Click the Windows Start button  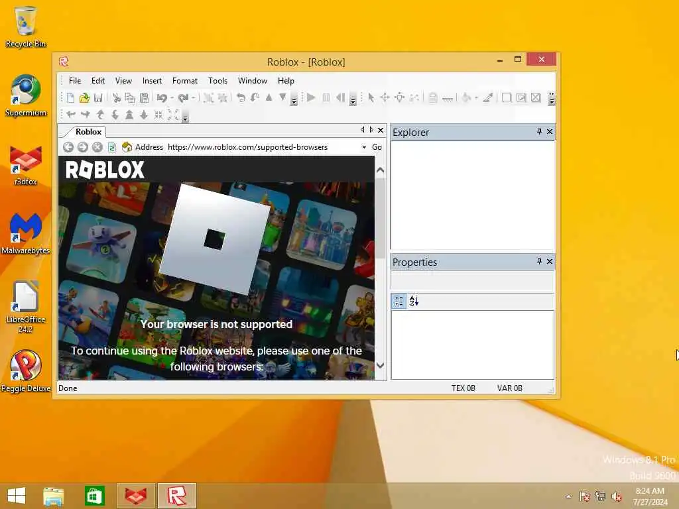(17, 496)
